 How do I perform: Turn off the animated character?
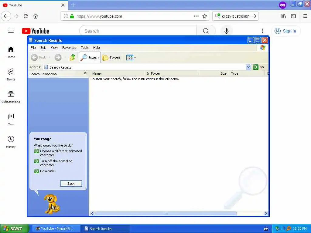53,163
